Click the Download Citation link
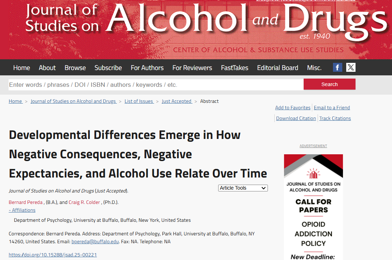 point(296,118)
